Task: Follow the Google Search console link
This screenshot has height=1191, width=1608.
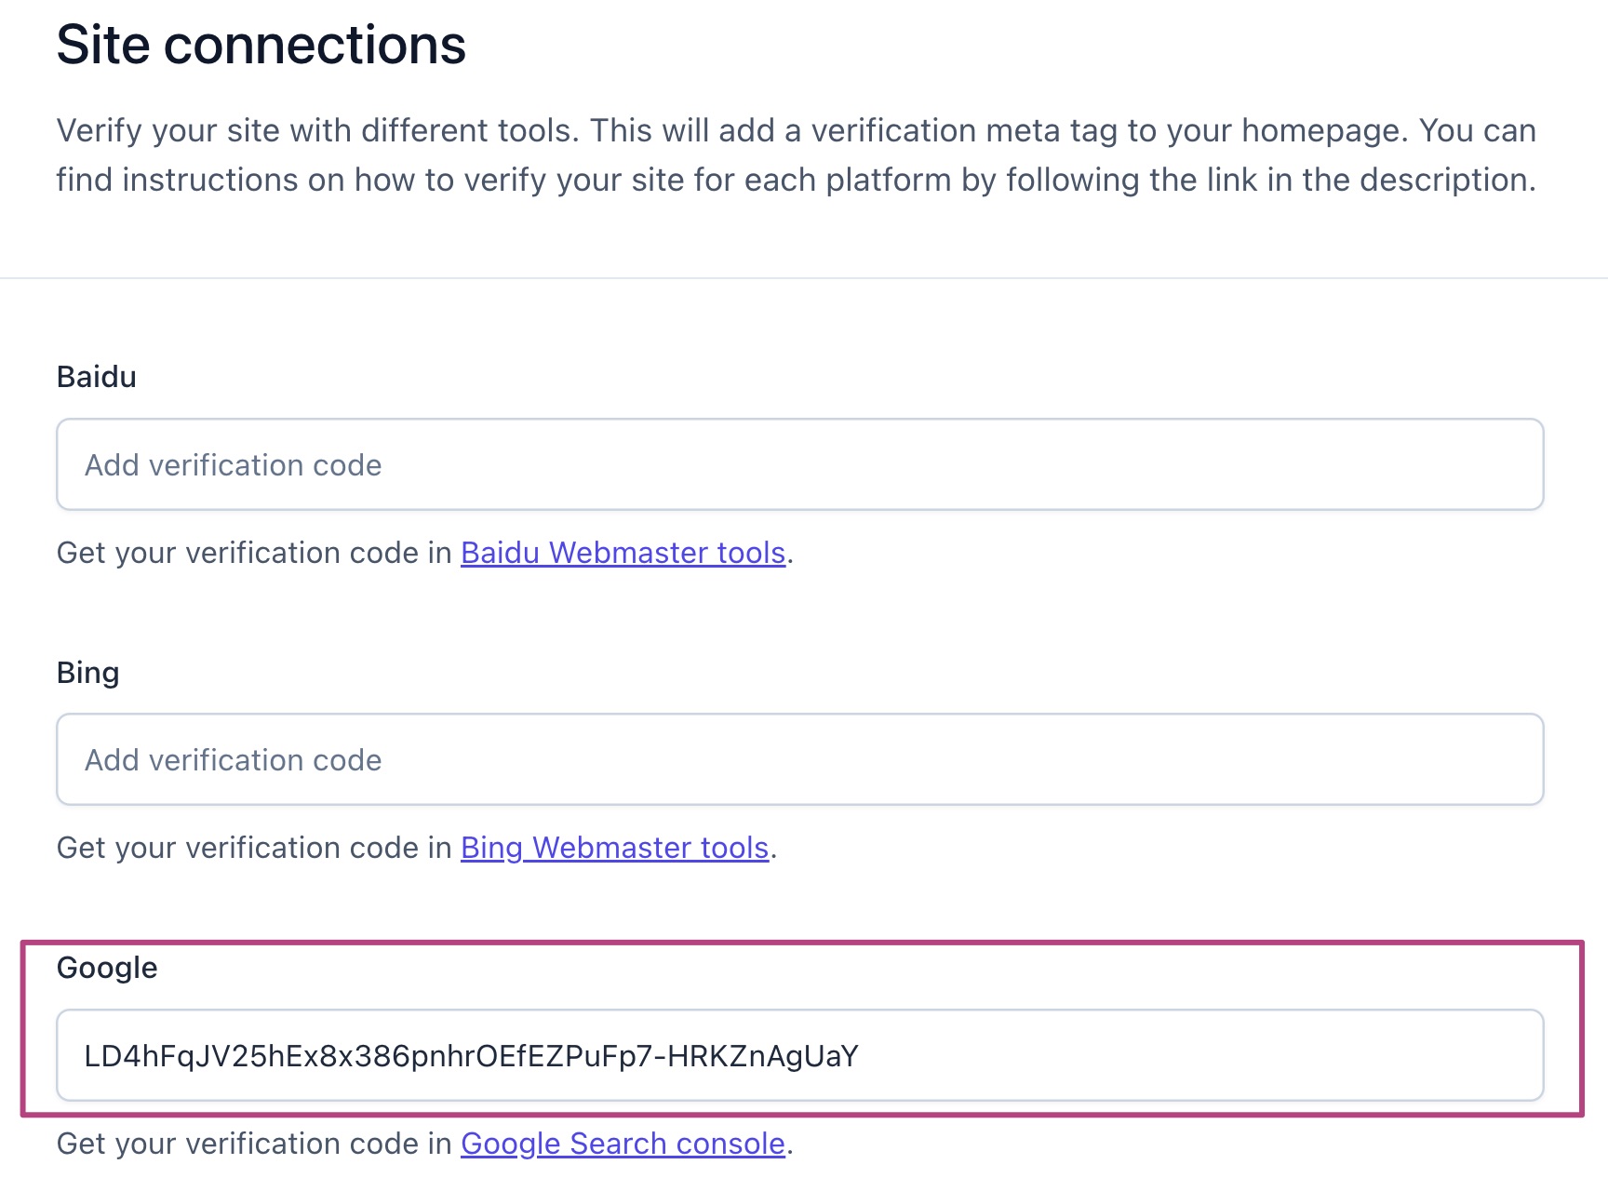Action: pos(623,1144)
